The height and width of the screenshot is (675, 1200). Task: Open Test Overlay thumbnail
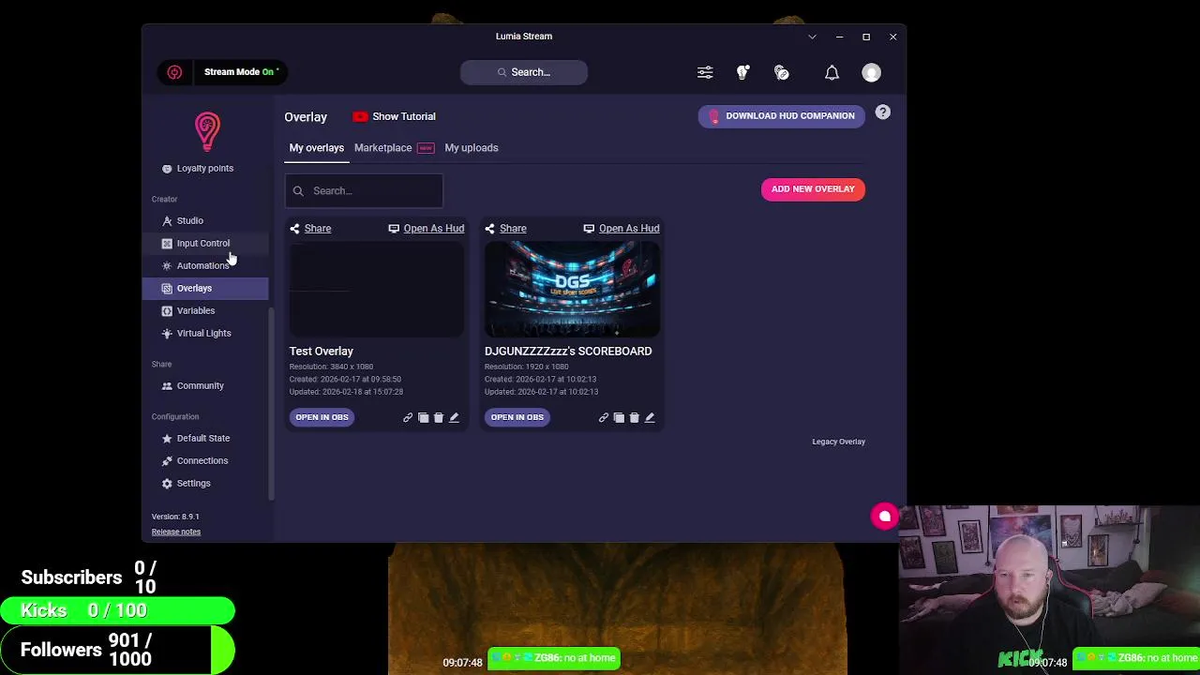pyautogui.click(x=377, y=289)
